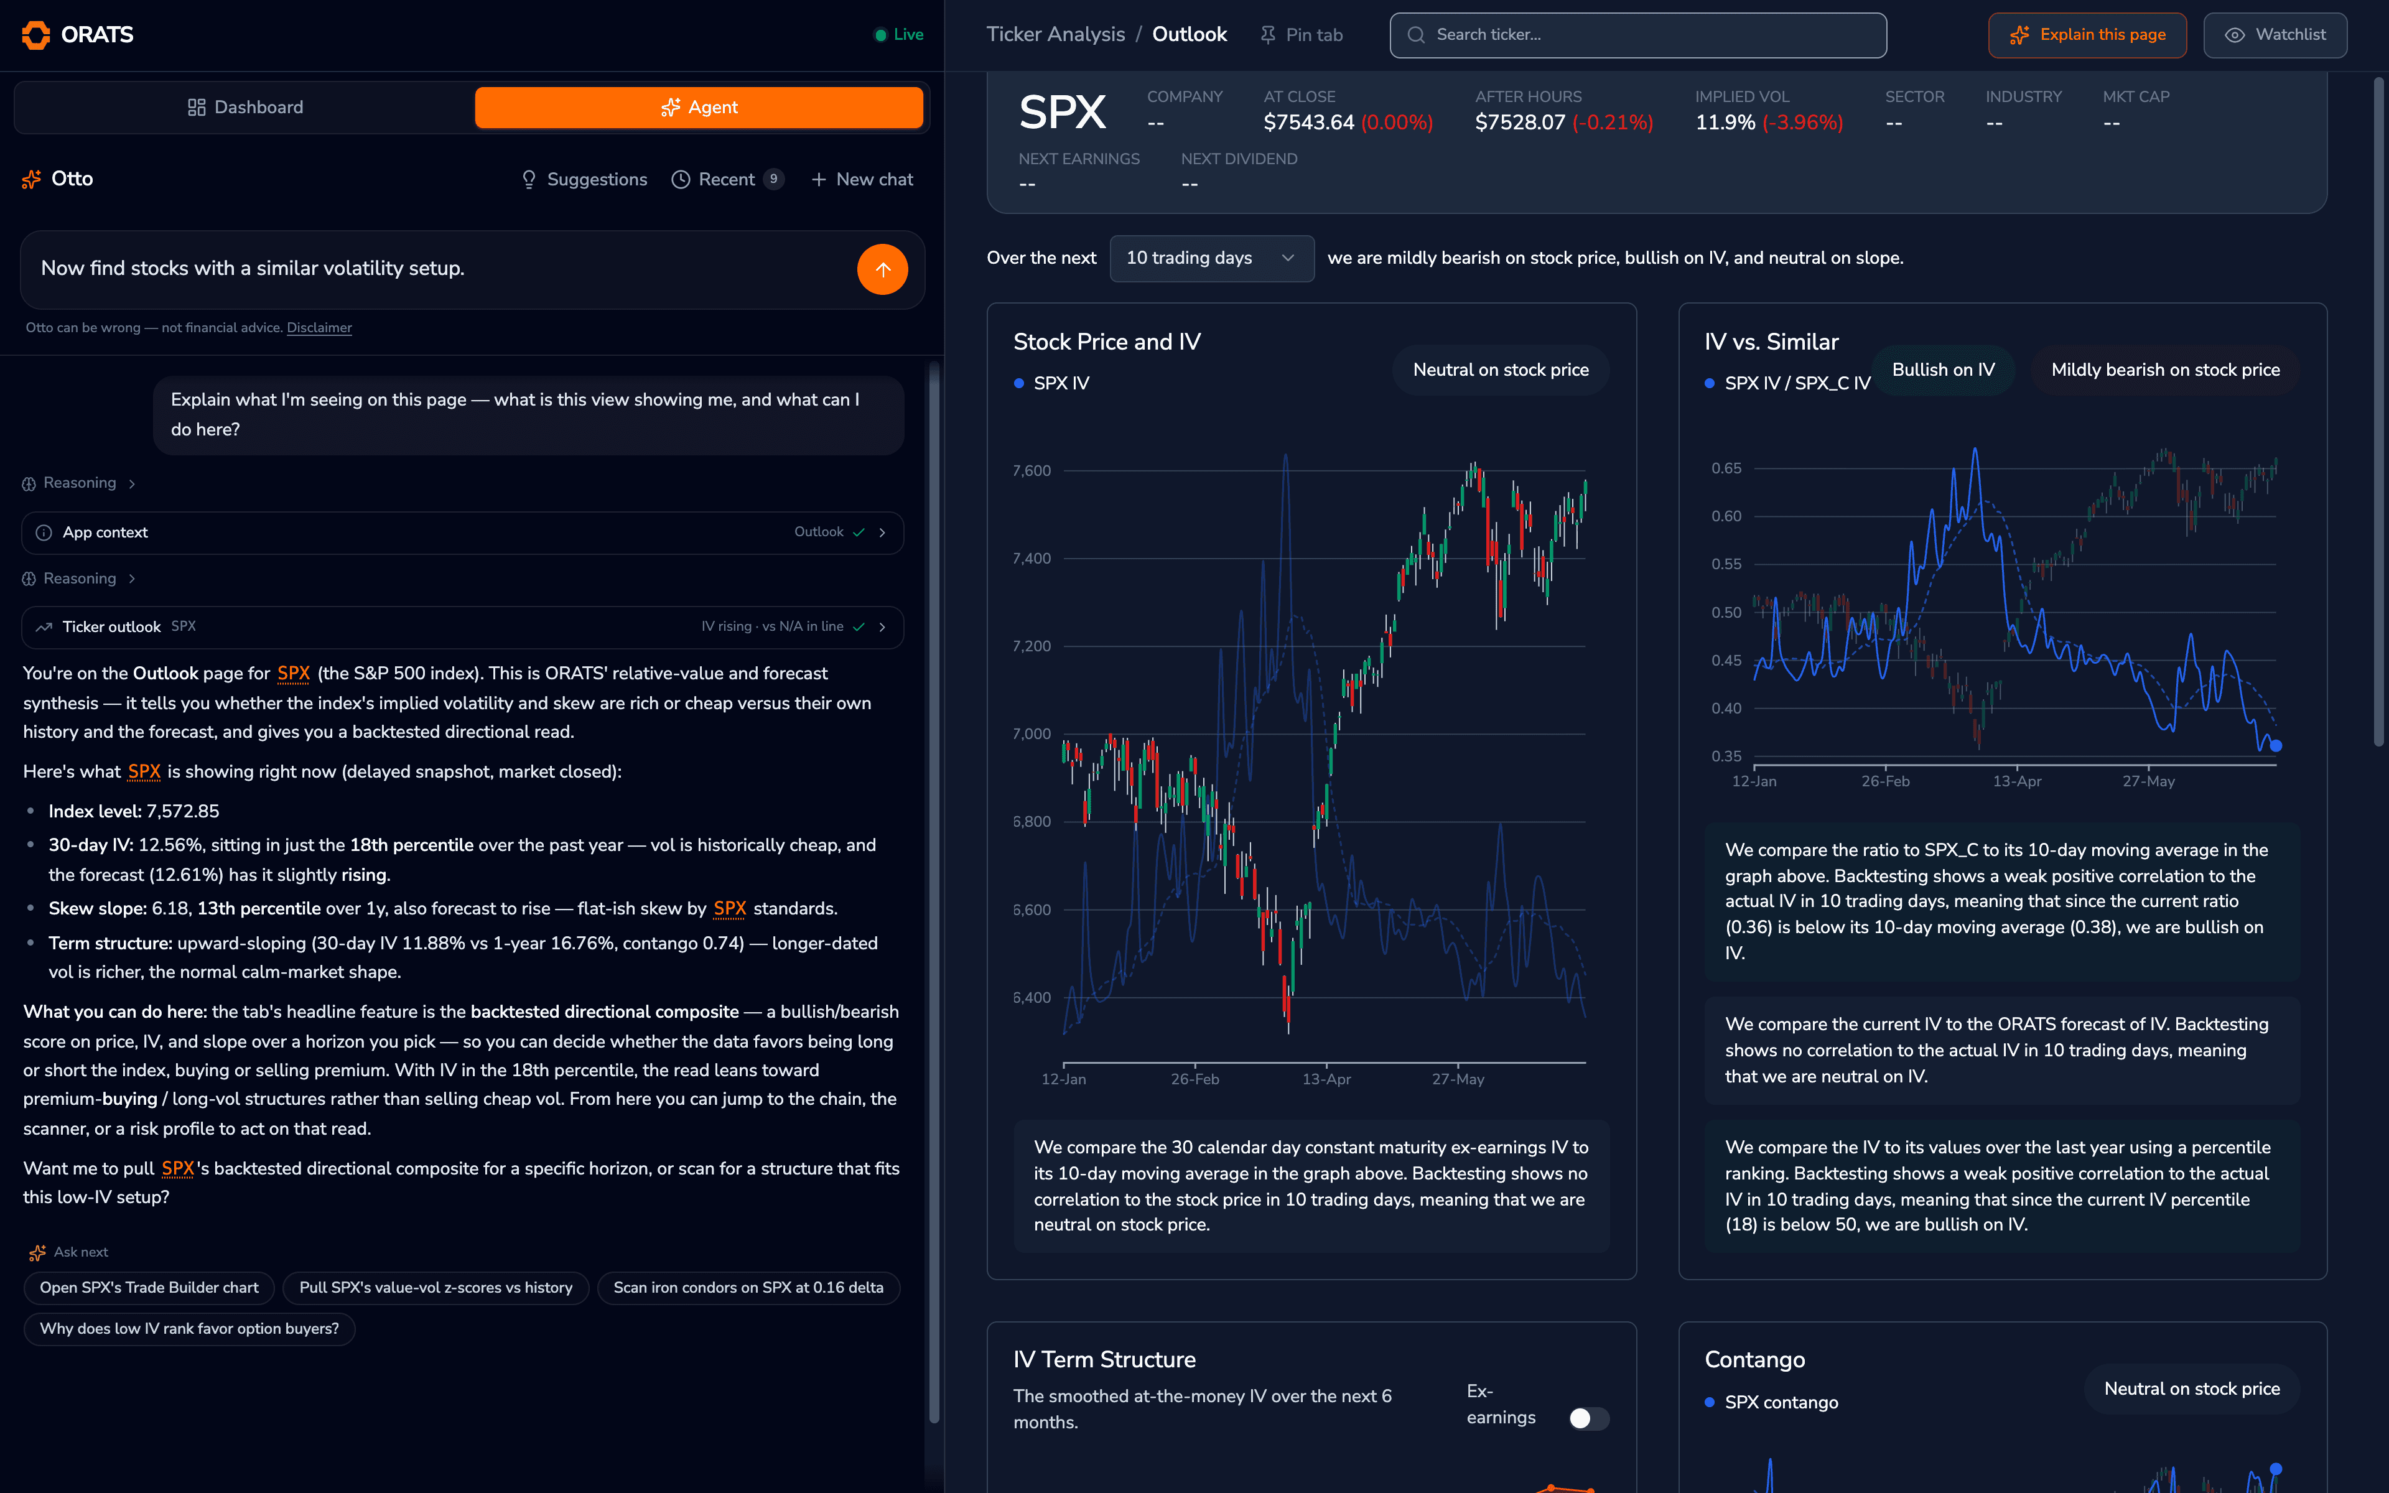Screen dimensions: 2389x1493
Task: Click the IMPLIED VOL 11.9% value
Action: pyautogui.click(x=1726, y=123)
